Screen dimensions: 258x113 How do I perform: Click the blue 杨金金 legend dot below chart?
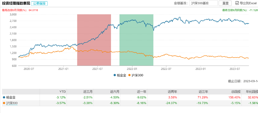tap(114, 75)
